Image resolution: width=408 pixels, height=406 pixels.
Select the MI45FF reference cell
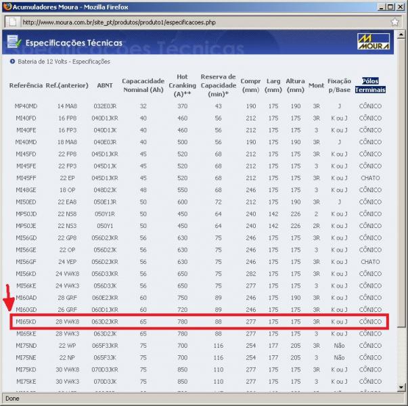[26, 178]
